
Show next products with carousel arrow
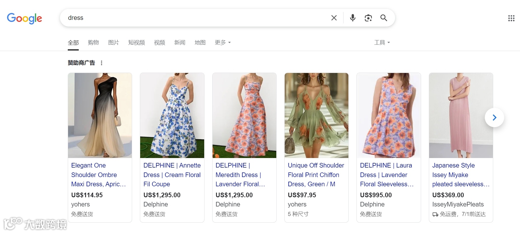494,117
